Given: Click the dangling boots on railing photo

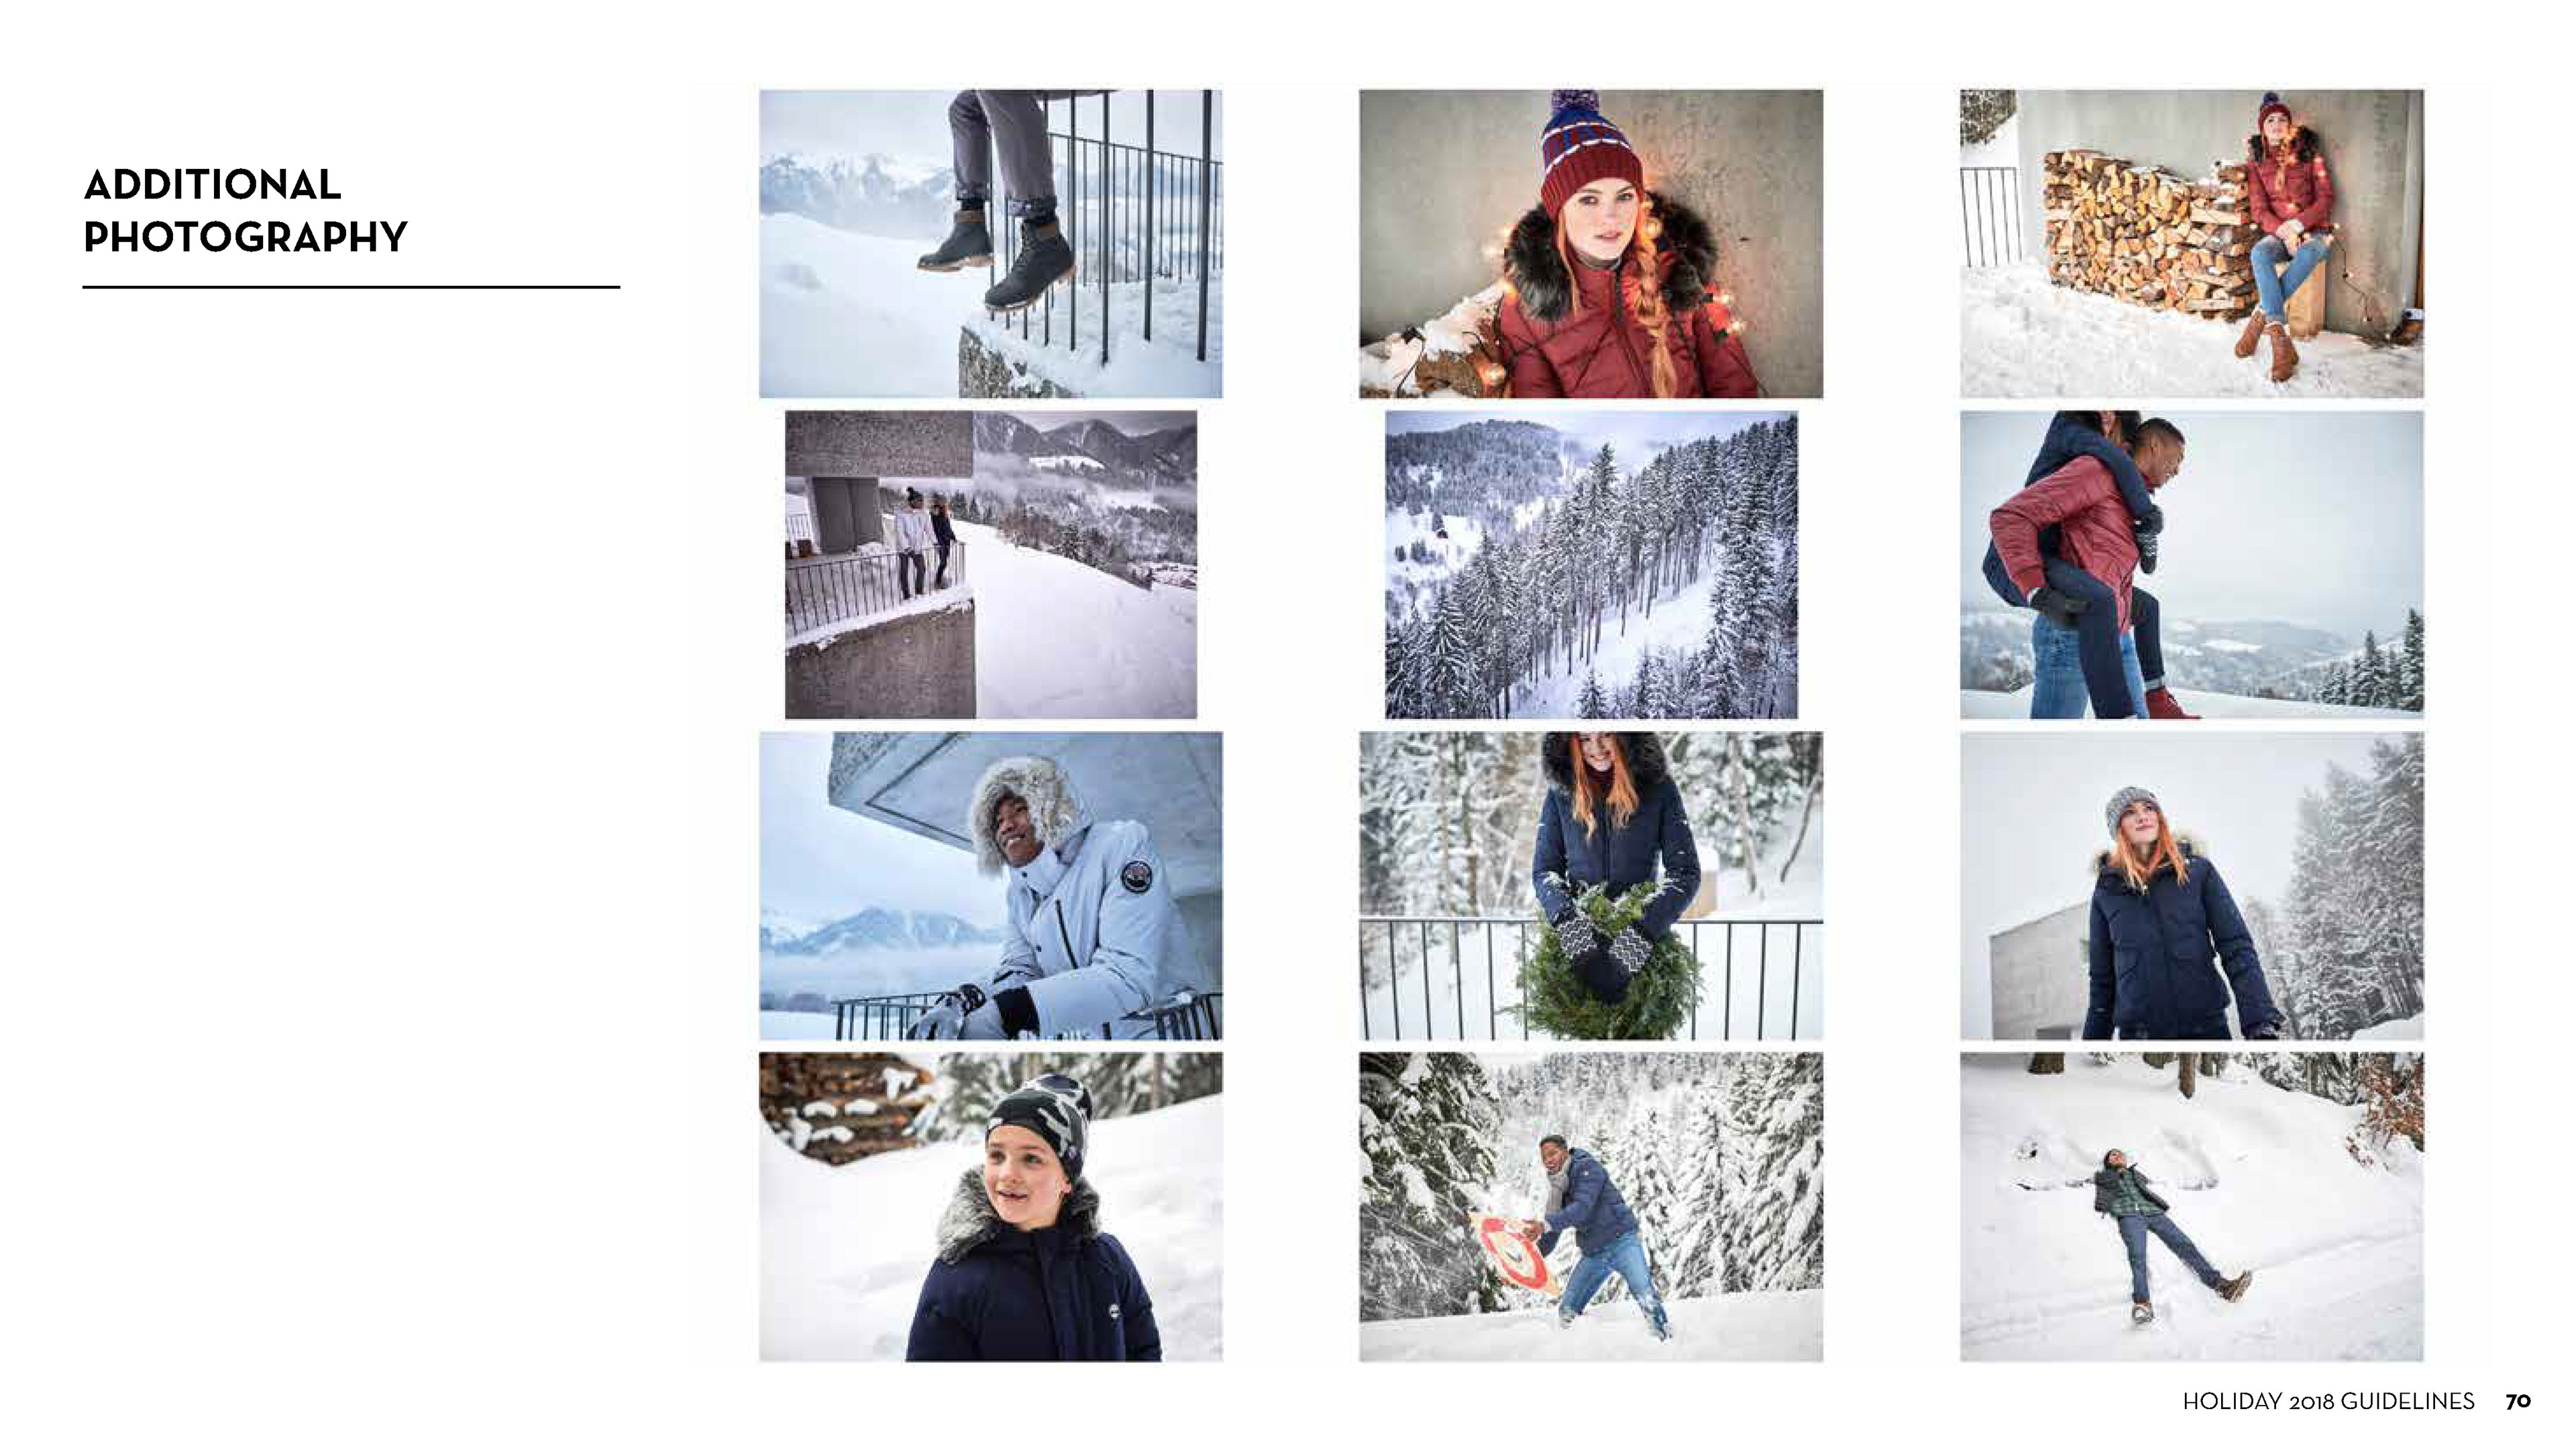Looking at the screenshot, I should 990,244.
